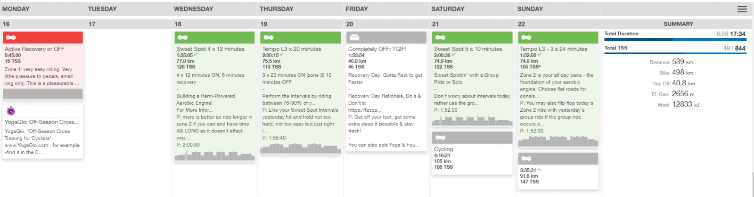Click the day-off icon on Friday's card
Screen dimensions: 754x197
point(354,38)
